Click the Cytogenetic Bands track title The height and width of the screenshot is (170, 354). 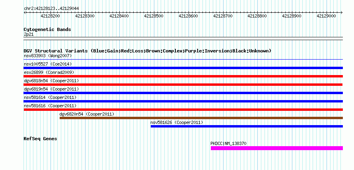(47, 29)
